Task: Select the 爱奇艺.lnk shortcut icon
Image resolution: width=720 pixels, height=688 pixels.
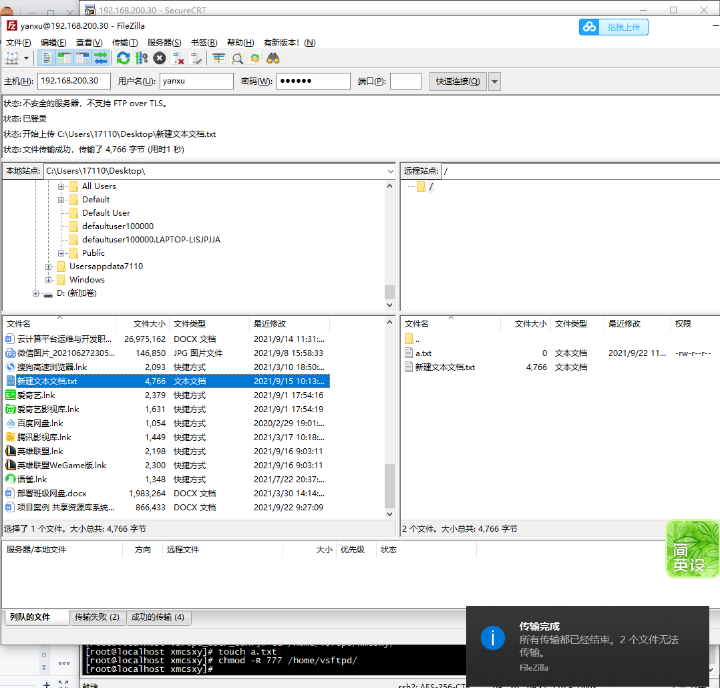Action: point(11,395)
